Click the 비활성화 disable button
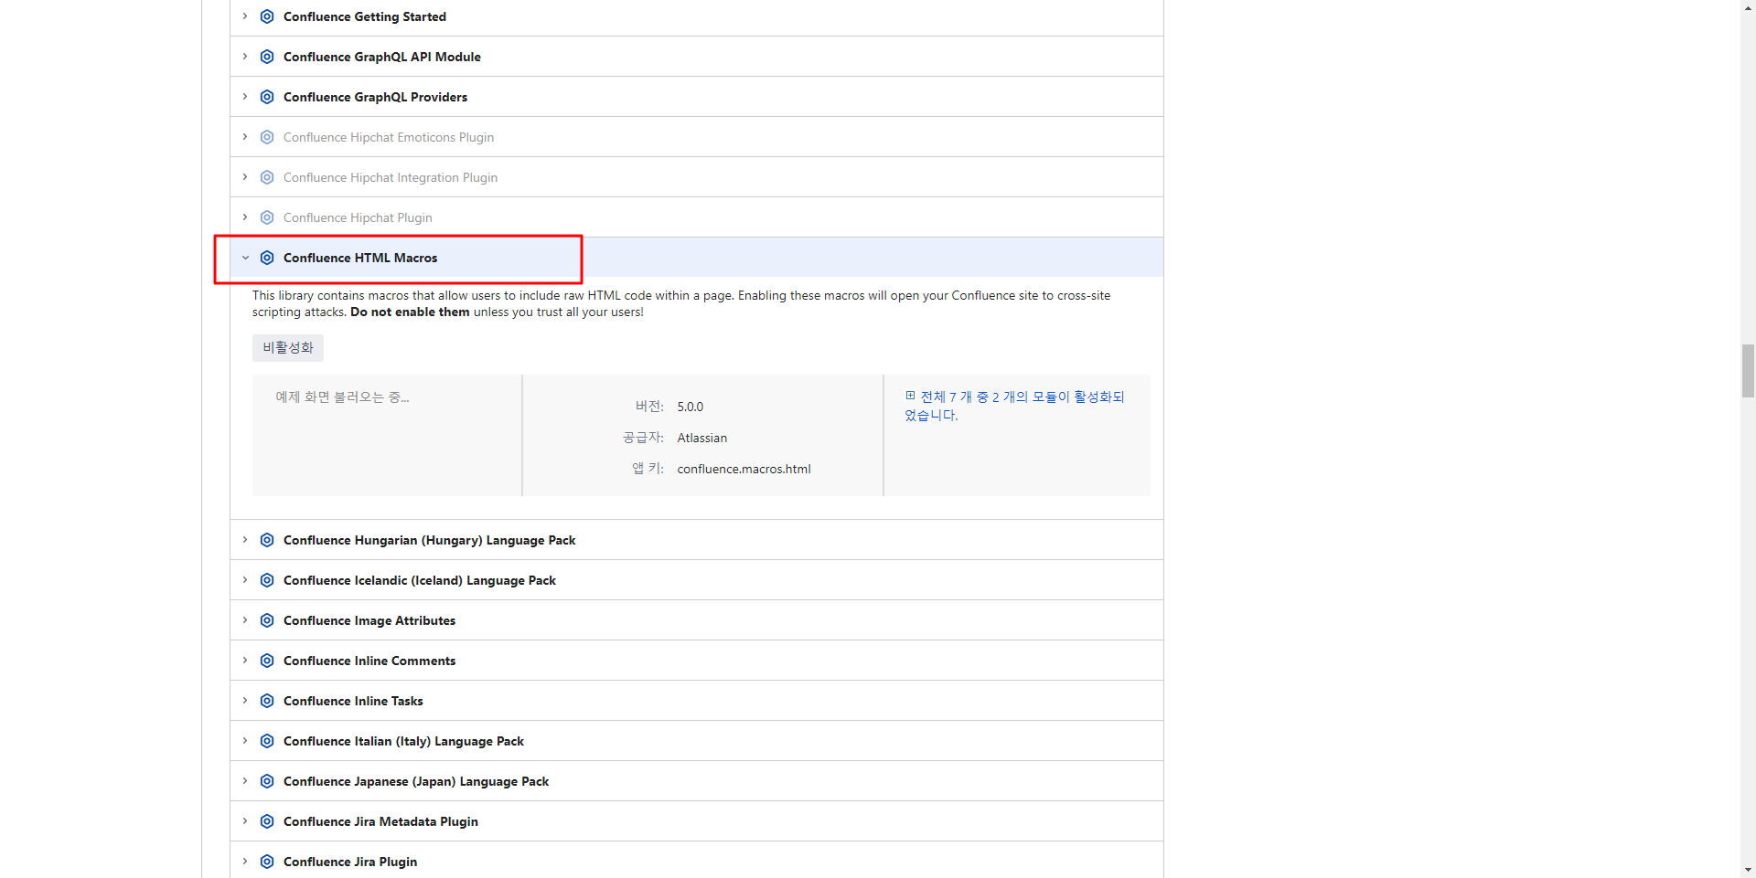The image size is (1756, 878). [288, 347]
